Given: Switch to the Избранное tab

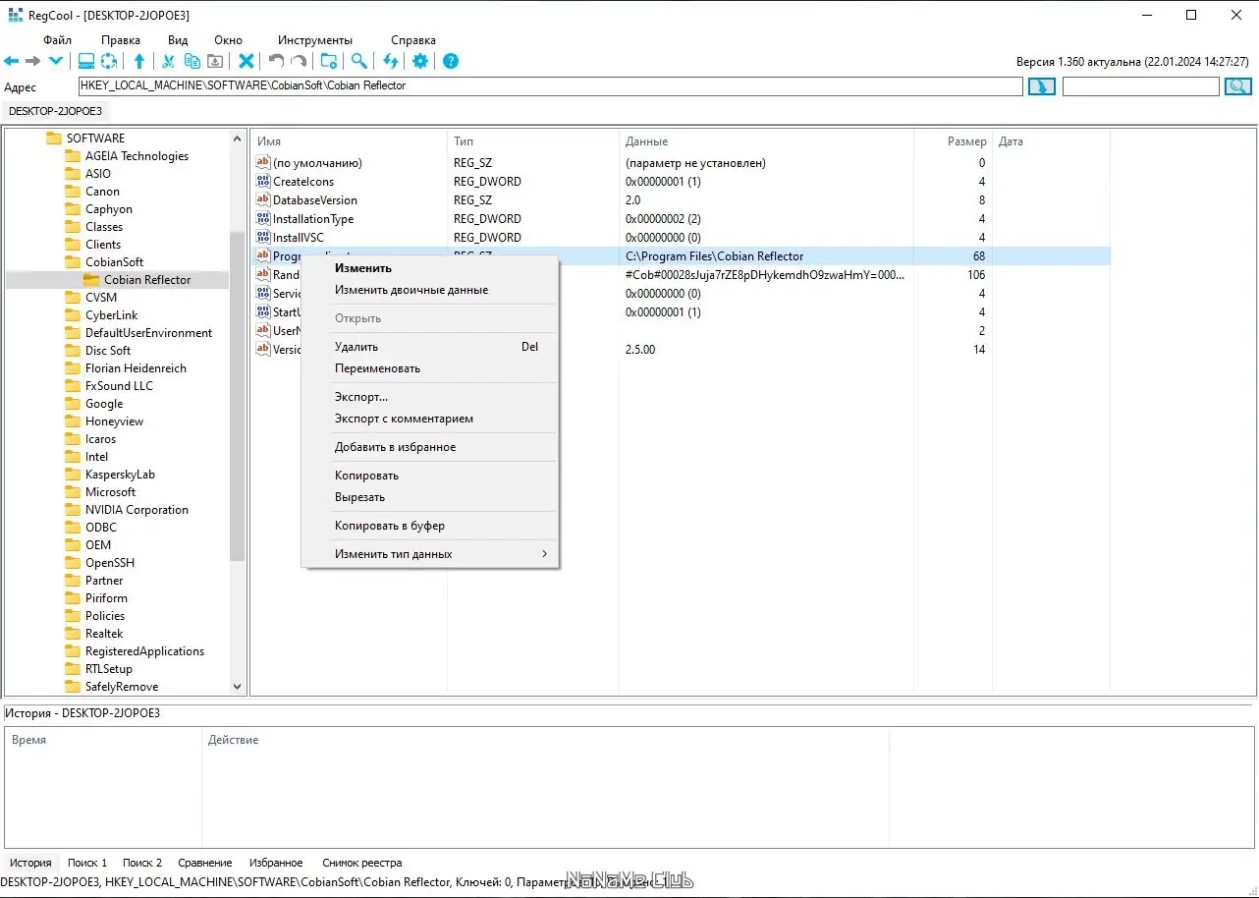Looking at the screenshot, I should click(x=276, y=863).
